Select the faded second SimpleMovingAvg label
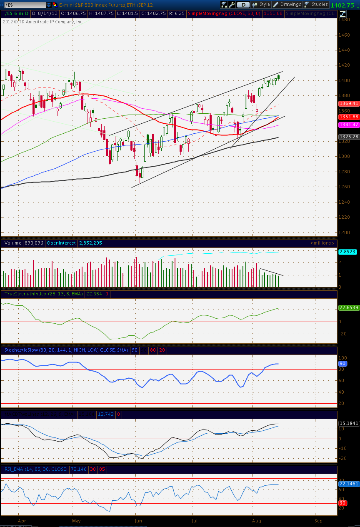 [311, 13]
